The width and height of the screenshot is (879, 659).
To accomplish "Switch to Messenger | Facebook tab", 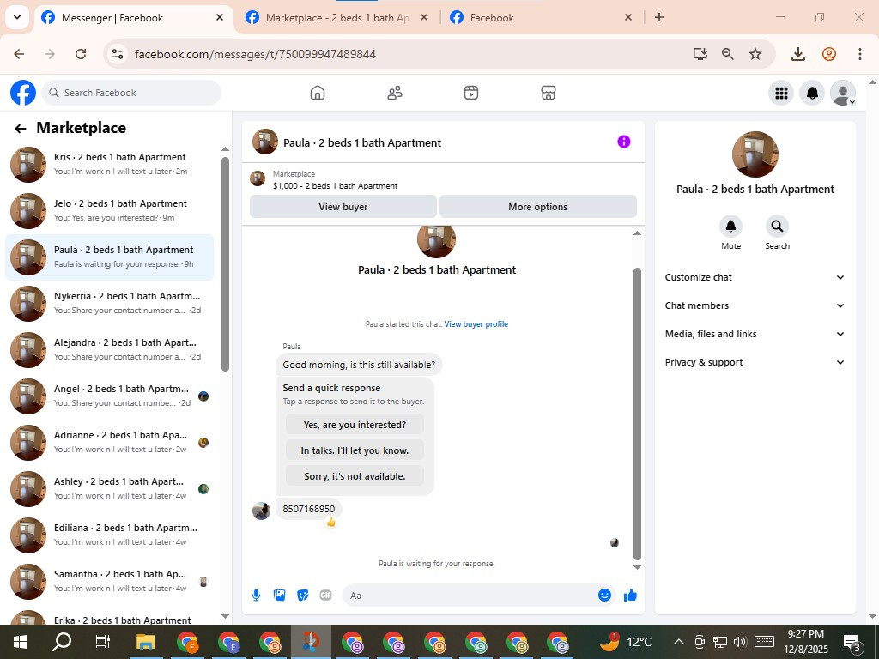I will (x=135, y=18).
